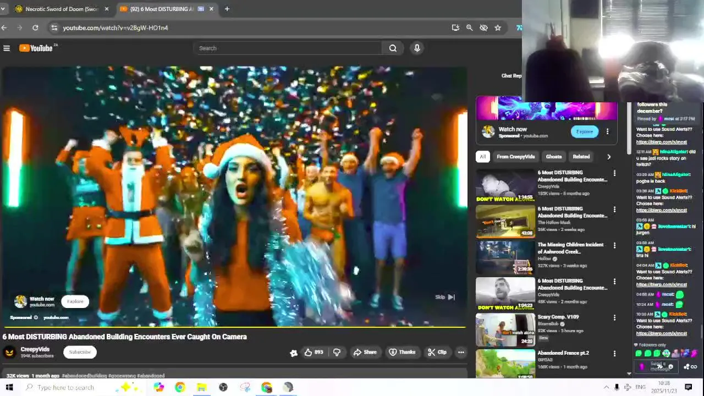This screenshot has height=396, width=704.
Task: Open the tab search dropdown arrow
Action: (x=3, y=9)
